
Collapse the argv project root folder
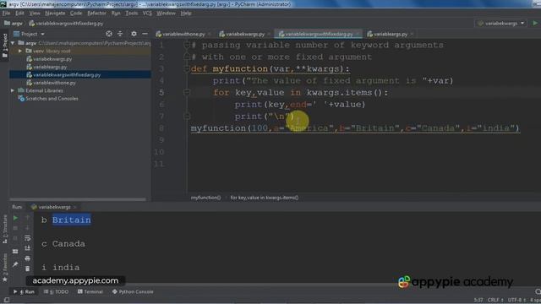[x=14, y=43]
